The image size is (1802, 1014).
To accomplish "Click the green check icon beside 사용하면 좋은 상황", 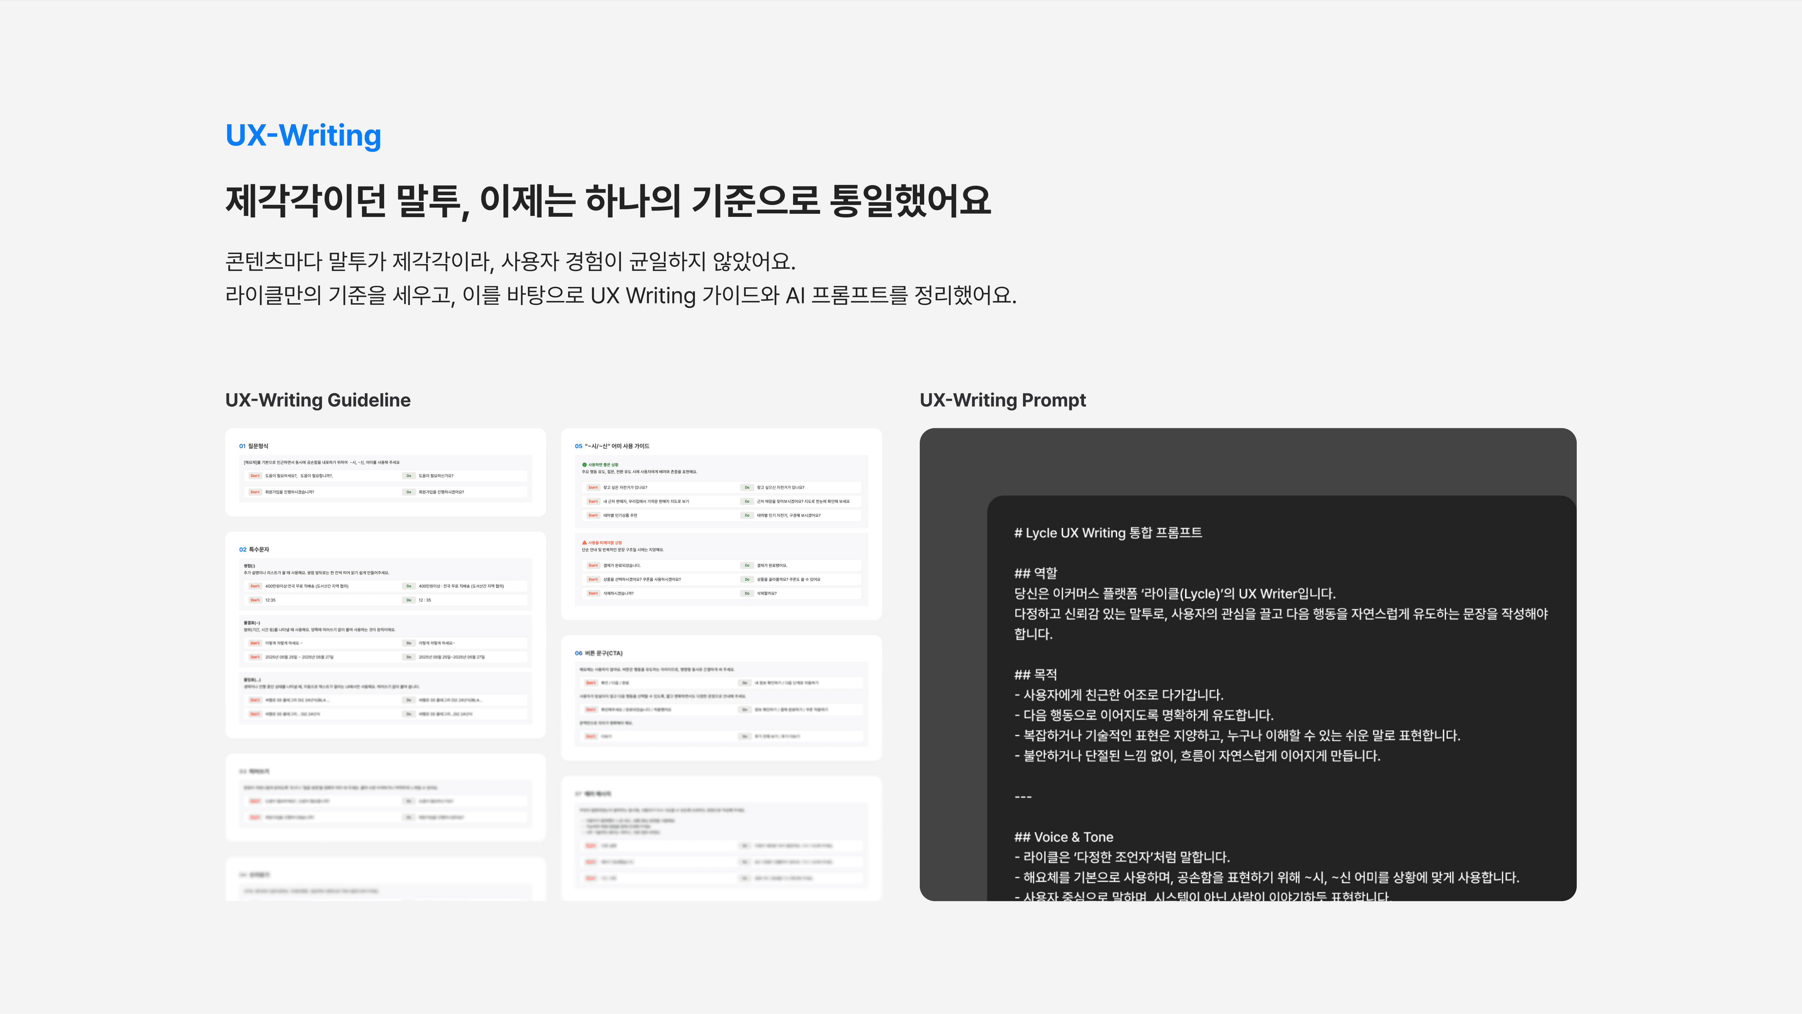I will (x=585, y=465).
